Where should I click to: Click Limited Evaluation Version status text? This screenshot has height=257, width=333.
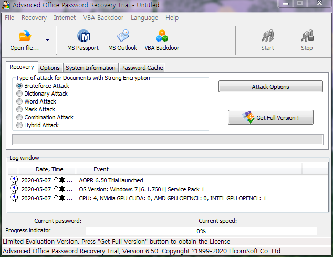click(x=117, y=241)
